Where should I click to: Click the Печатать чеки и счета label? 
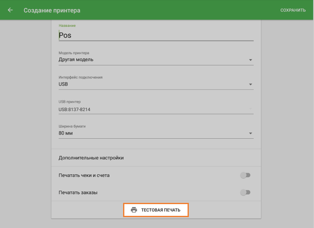click(84, 175)
